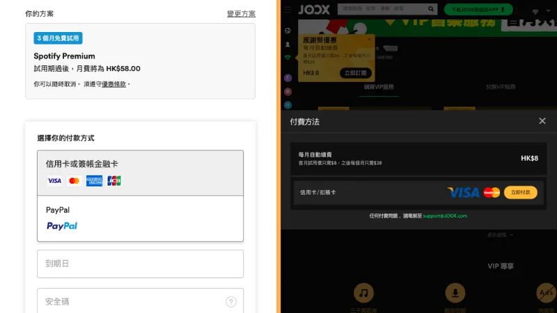The width and height of the screenshot is (557, 313).
Task: Select the 每月自動續費 HK$8 plan row
Action: pos(418,159)
